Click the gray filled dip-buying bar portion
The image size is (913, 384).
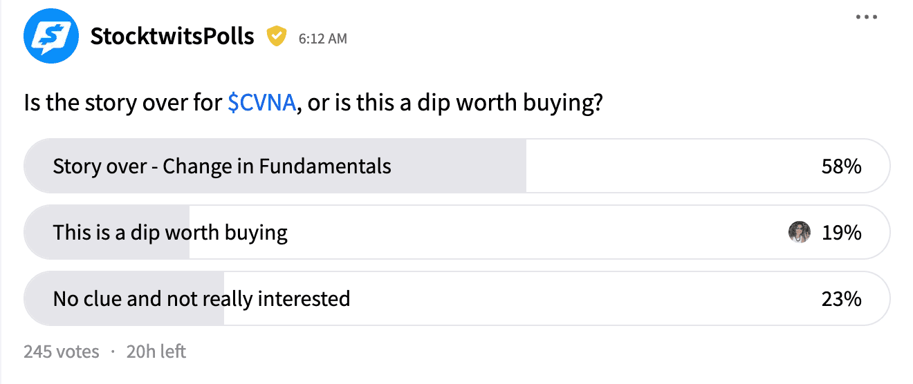[x=107, y=232]
